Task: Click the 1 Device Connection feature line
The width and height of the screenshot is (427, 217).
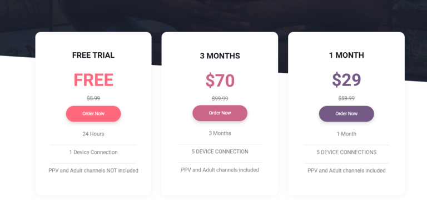Action: 93,152
